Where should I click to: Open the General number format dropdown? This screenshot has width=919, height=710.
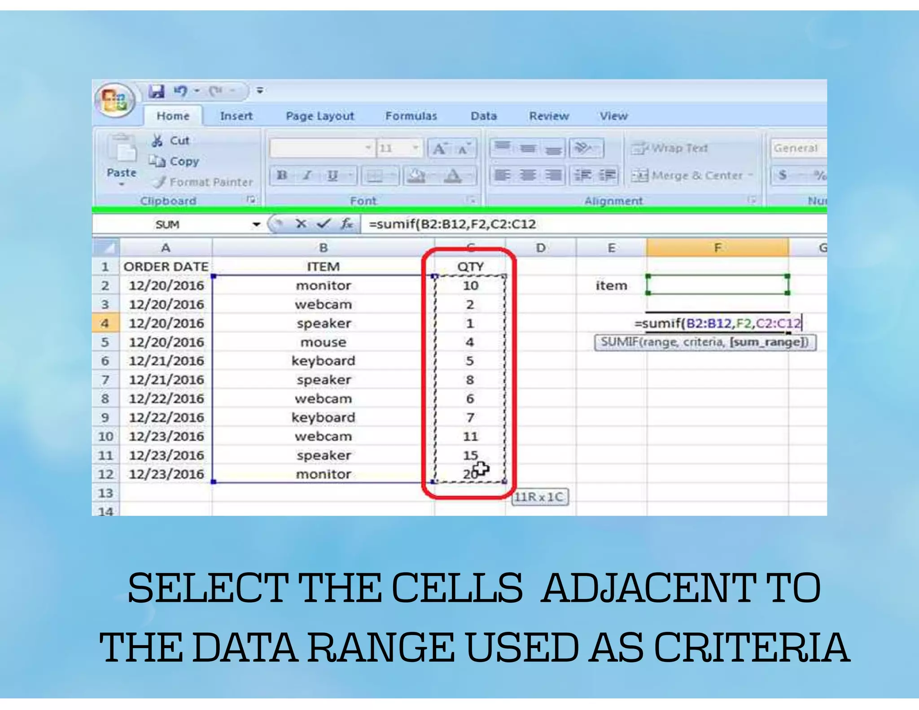pyautogui.click(x=798, y=148)
